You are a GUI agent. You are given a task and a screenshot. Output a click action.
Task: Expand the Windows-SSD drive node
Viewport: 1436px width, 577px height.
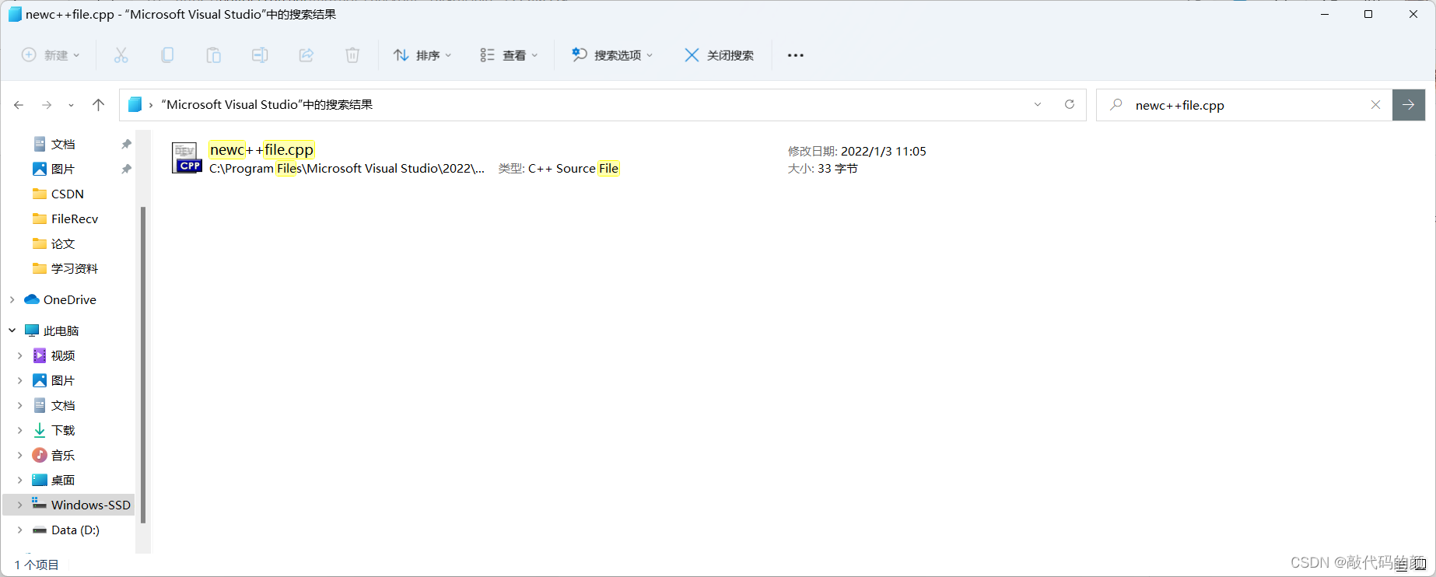(20, 505)
